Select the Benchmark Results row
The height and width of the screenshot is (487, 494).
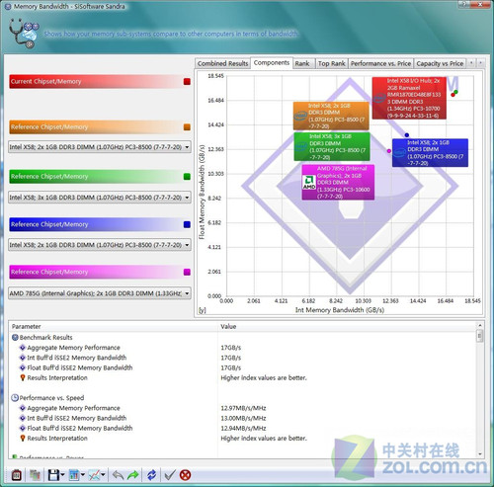[x=242, y=337]
